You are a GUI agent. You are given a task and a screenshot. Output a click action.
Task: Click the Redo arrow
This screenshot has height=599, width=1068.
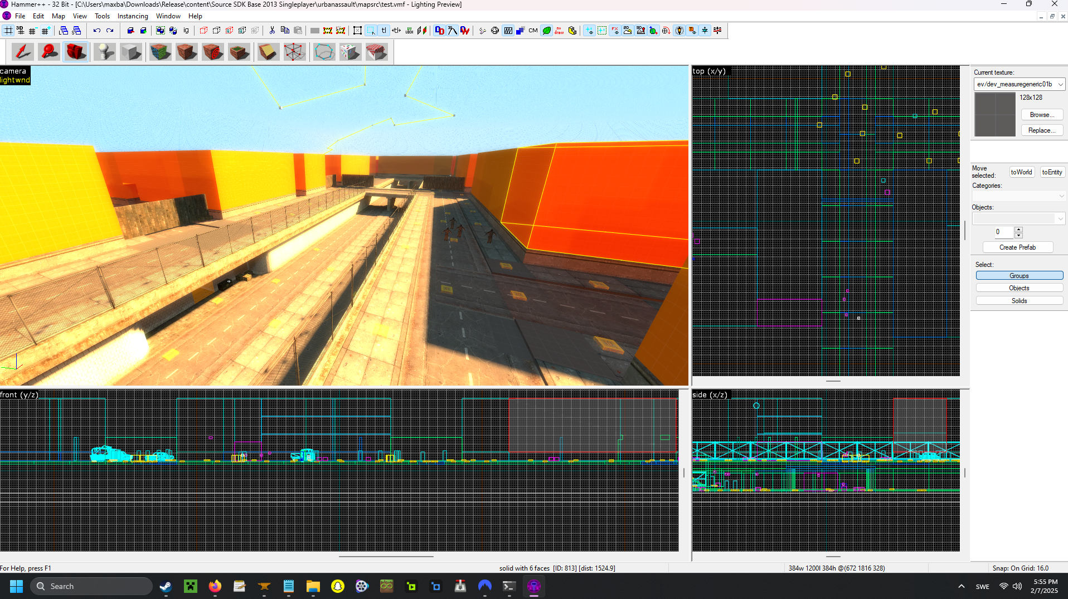(x=110, y=31)
